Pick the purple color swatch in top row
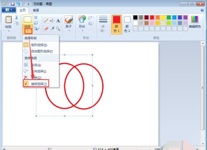This screenshot has height=150, width=207. click(x=185, y=17)
